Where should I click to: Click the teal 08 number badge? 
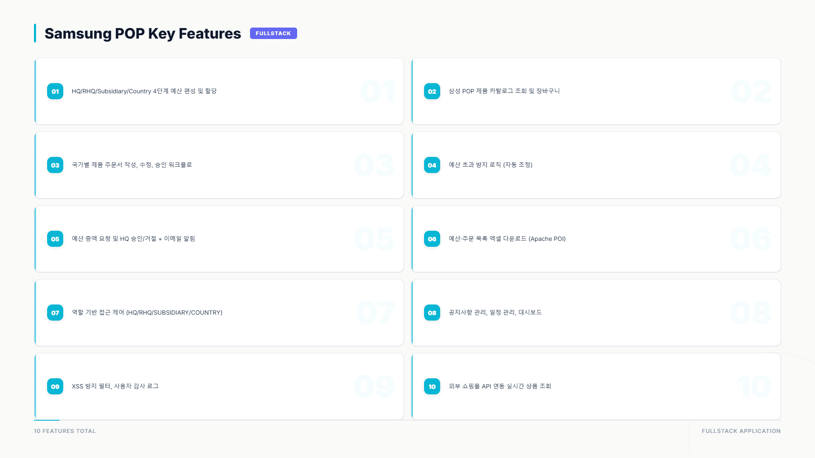432,313
